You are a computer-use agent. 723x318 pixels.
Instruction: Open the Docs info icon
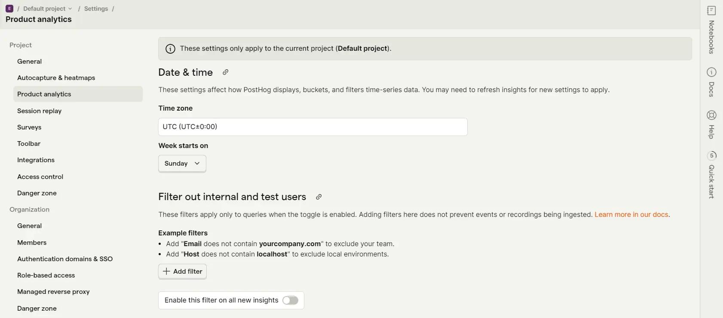click(x=711, y=72)
